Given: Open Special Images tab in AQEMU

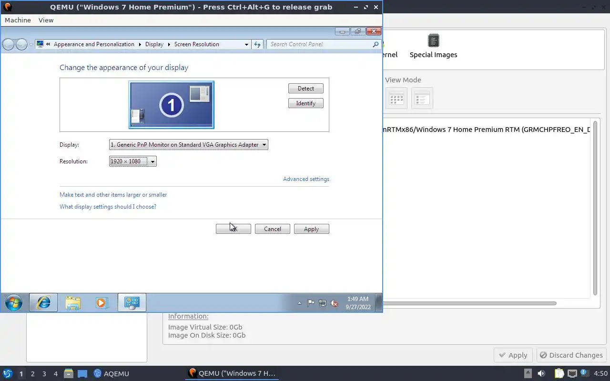Looking at the screenshot, I should [433, 46].
